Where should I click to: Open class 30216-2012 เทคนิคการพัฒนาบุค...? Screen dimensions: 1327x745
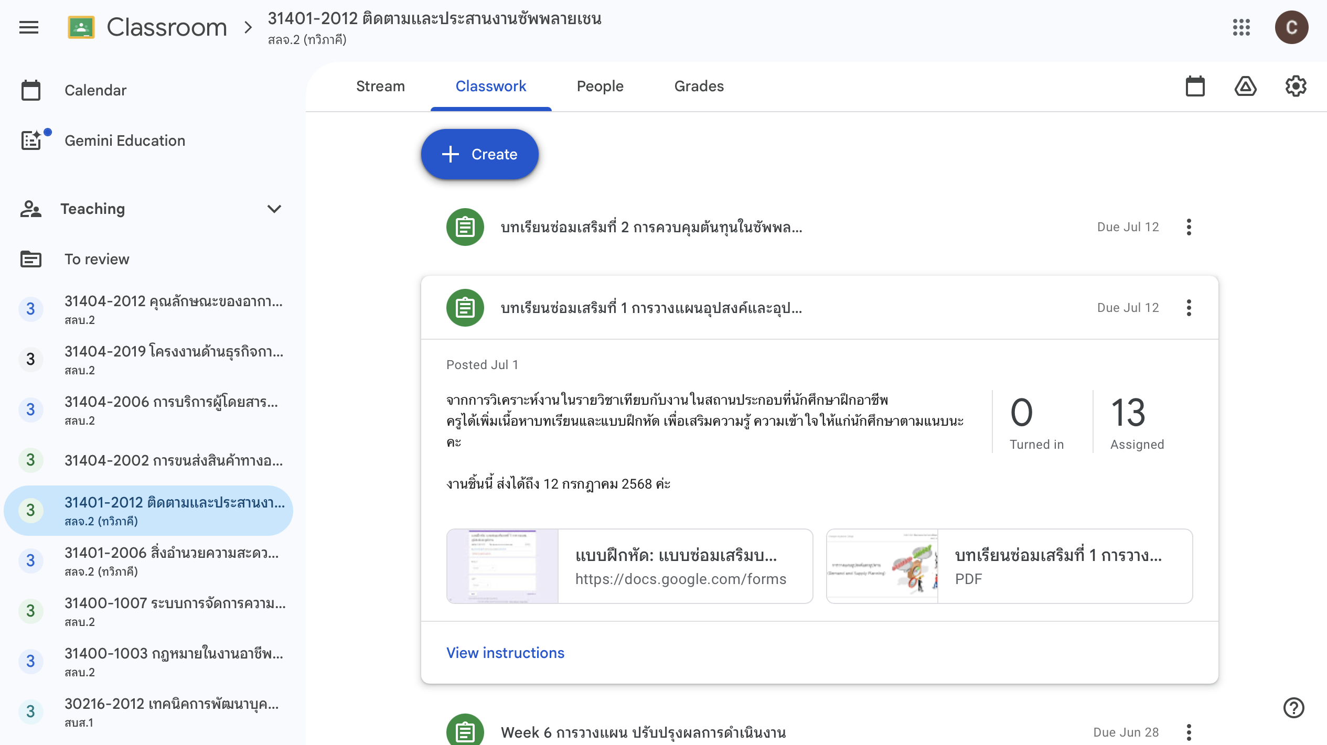click(148, 711)
